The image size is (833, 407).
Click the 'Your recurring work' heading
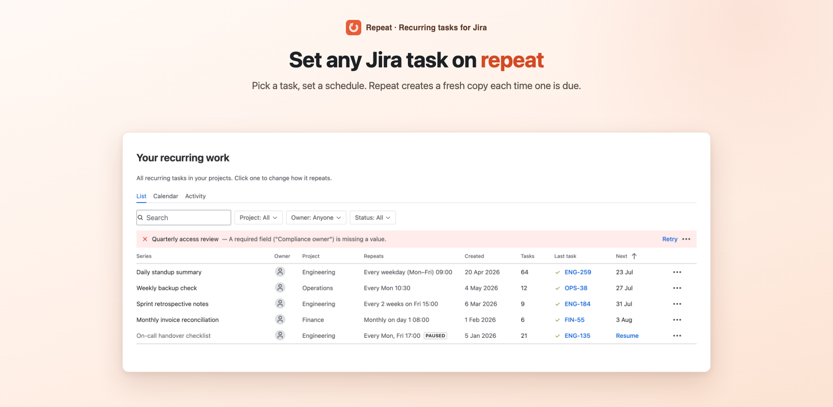pos(183,158)
